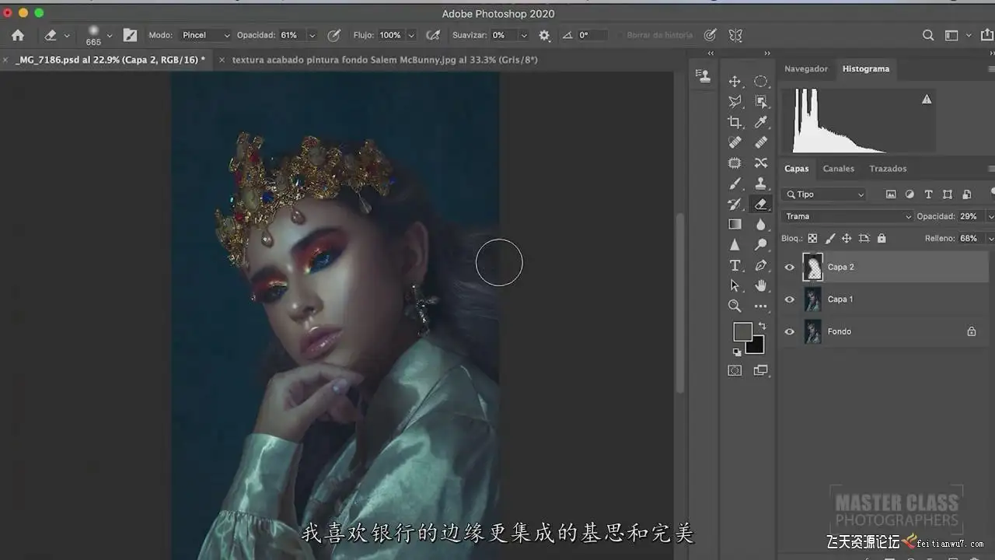Select the Gradient tool
This screenshot has height=560, width=995.
pyautogui.click(x=735, y=224)
